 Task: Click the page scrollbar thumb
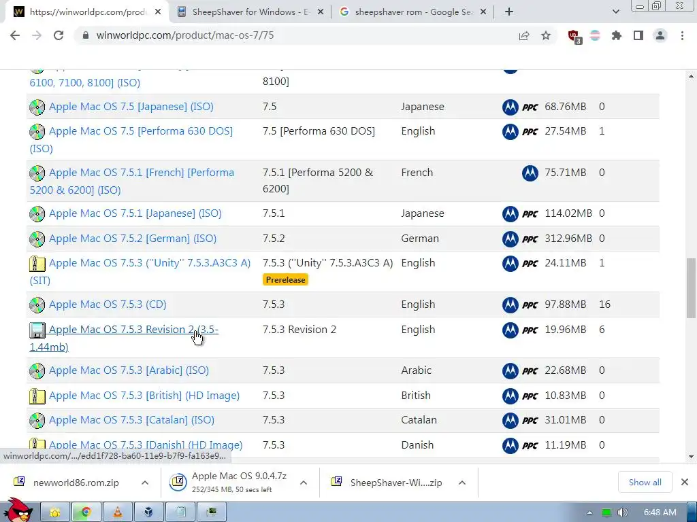click(692, 288)
